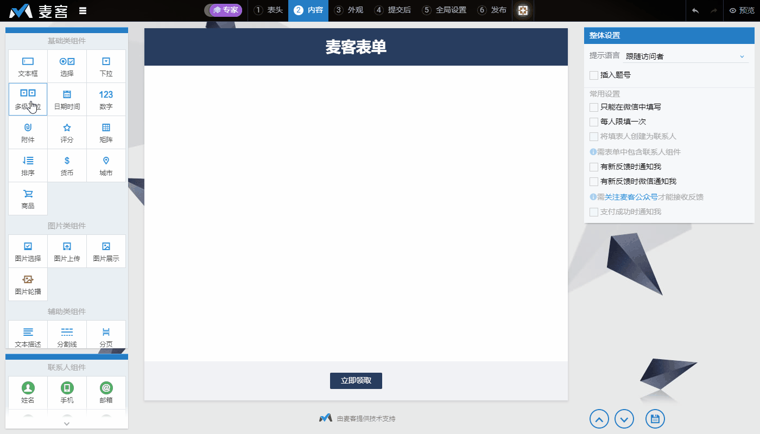Click the save disk icon button
Image resolution: width=760 pixels, height=434 pixels.
point(655,419)
